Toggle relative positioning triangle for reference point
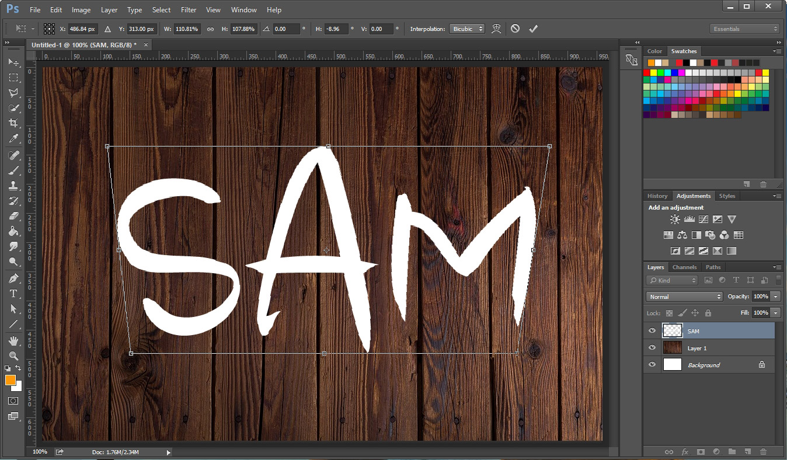Image resolution: width=787 pixels, height=460 pixels. point(107,29)
